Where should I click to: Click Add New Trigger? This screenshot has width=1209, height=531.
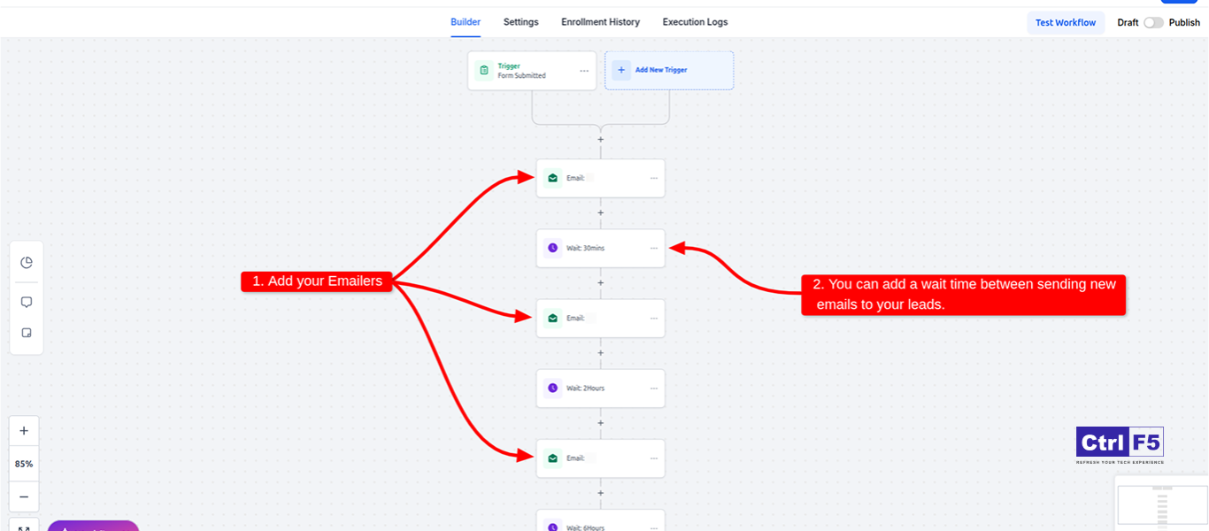pyautogui.click(x=669, y=69)
